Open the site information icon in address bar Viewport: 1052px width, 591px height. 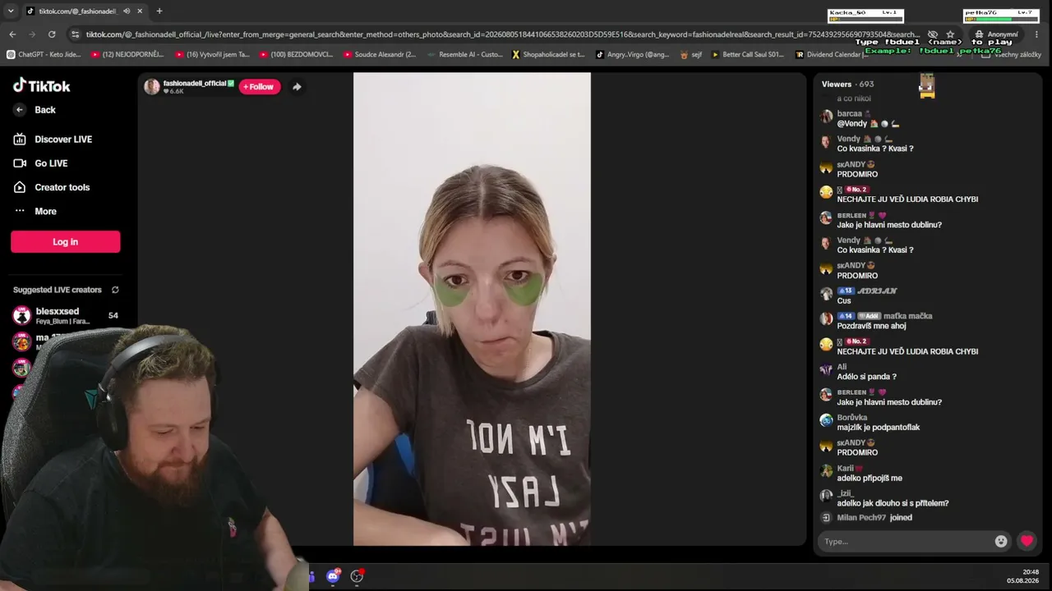coord(76,34)
